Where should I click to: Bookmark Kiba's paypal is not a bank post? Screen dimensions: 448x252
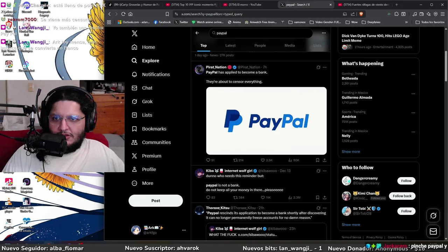[317, 197]
